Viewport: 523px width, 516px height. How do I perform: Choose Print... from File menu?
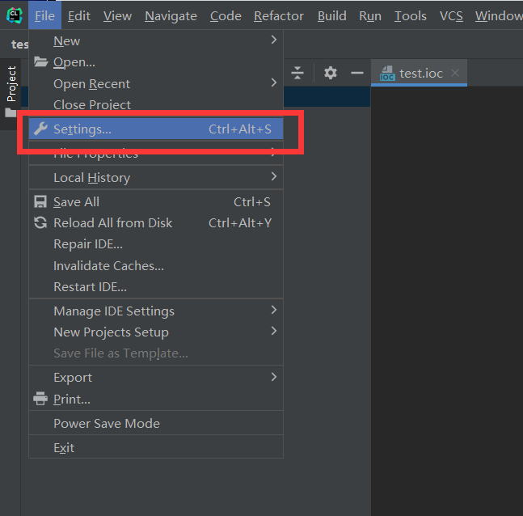(156, 400)
